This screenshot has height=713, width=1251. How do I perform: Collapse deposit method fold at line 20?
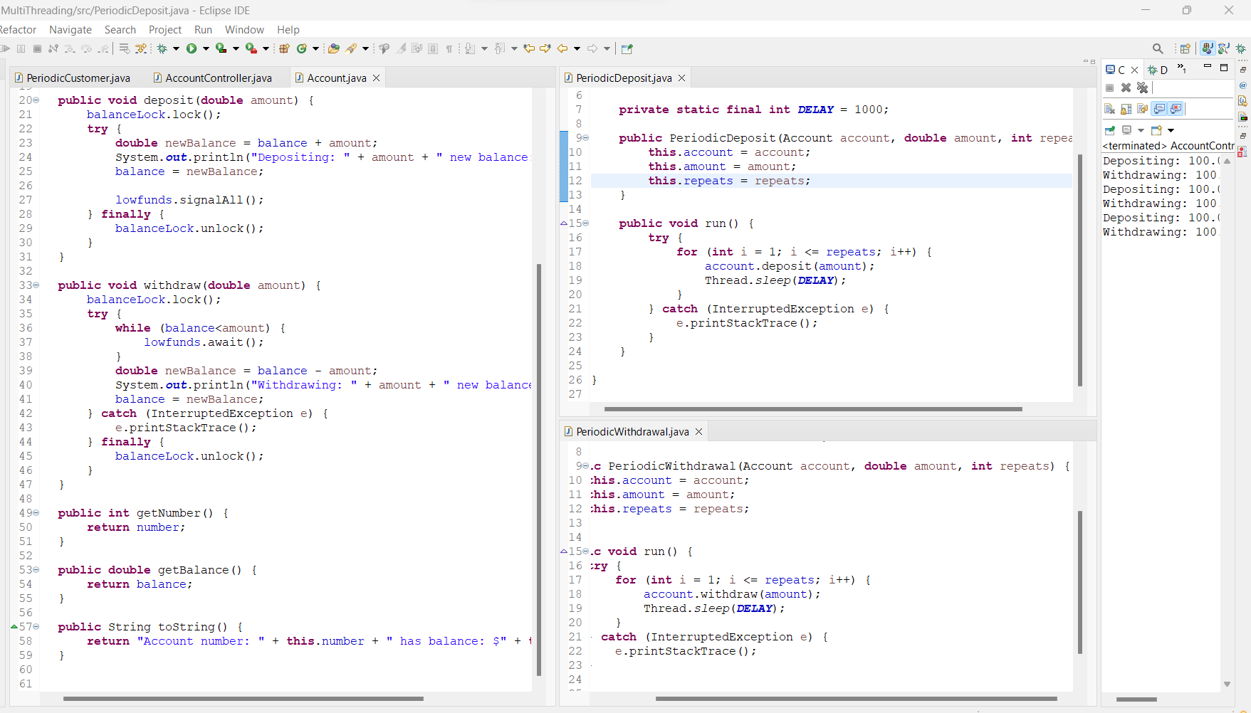coord(36,100)
